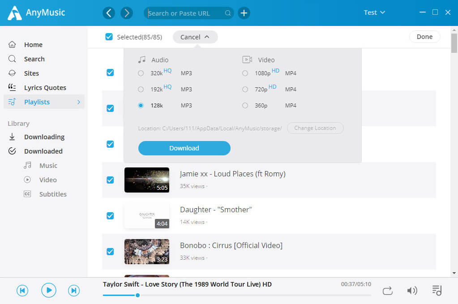Open the Daughter Smother thumbnail

[x=147, y=216]
